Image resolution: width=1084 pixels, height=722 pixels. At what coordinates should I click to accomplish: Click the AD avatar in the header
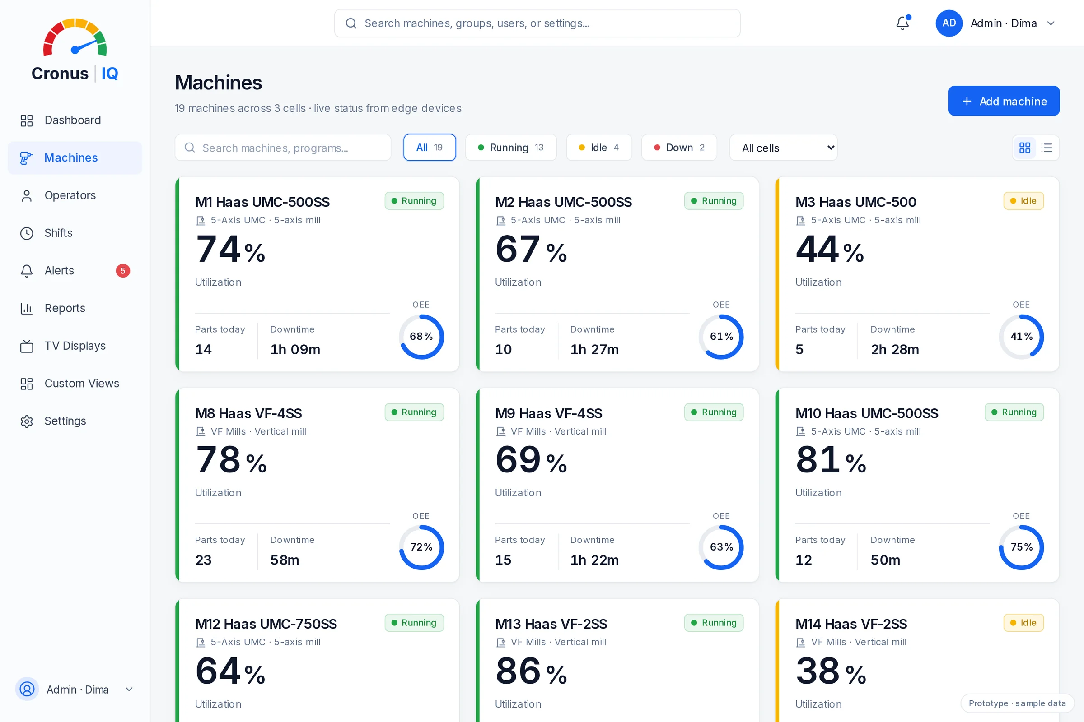(949, 23)
